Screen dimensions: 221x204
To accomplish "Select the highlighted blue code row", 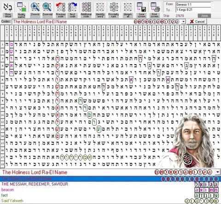I will click(110, 179).
